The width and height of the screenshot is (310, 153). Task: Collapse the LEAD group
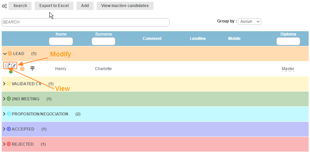click(x=4, y=54)
